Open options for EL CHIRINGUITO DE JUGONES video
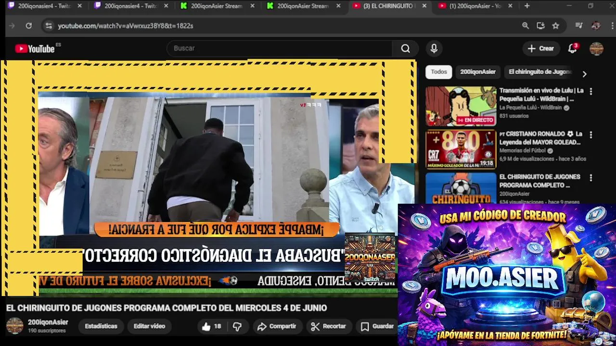 point(591,178)
